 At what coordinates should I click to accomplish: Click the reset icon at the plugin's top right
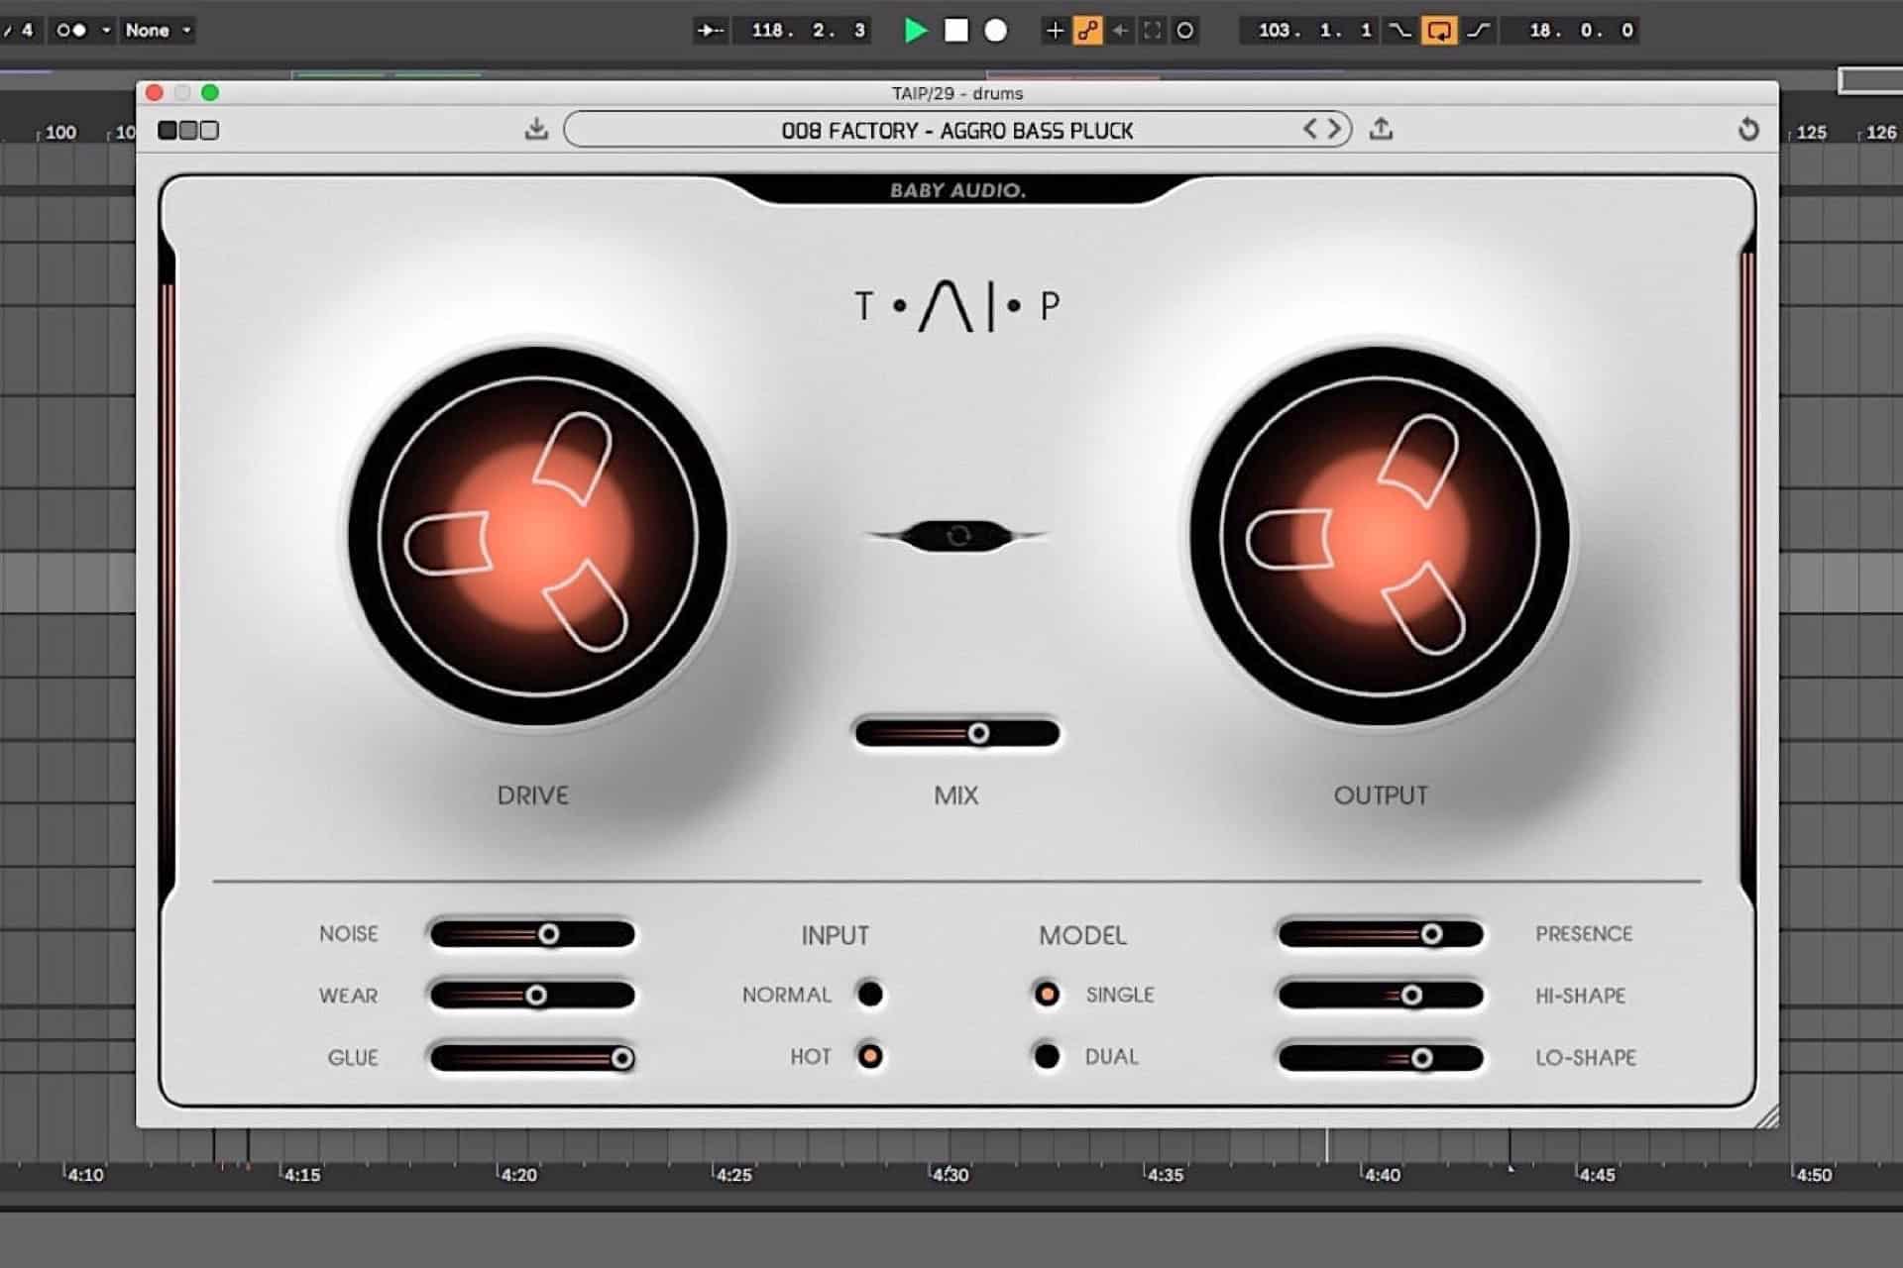click(1750, 129)
